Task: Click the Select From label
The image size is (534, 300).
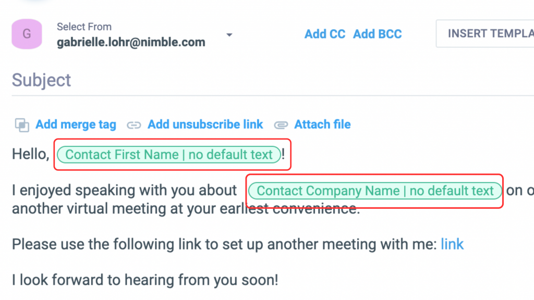Action: coord(84,27)
